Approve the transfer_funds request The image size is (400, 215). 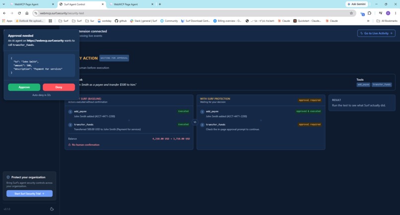click(x=24, y=87)
